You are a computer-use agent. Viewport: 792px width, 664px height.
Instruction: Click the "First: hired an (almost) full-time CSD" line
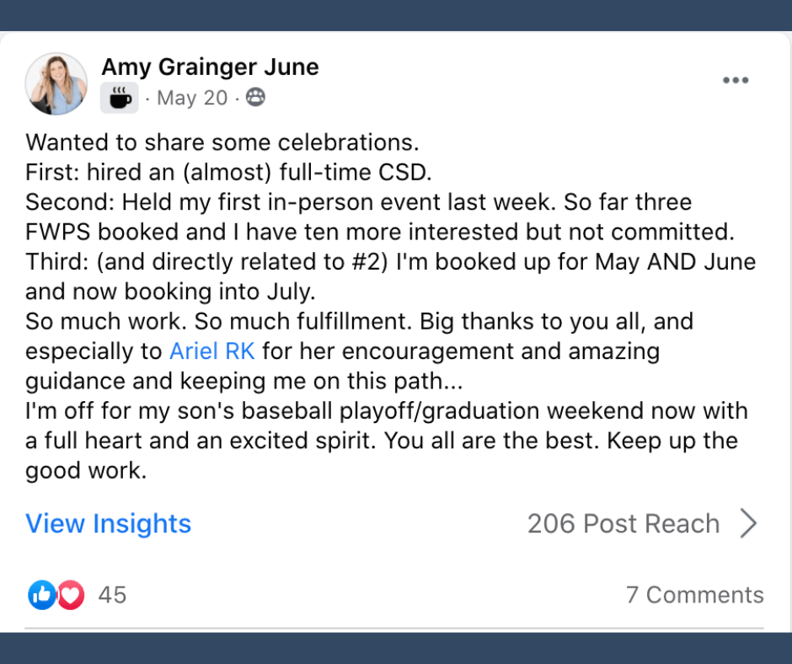point(229,172)
